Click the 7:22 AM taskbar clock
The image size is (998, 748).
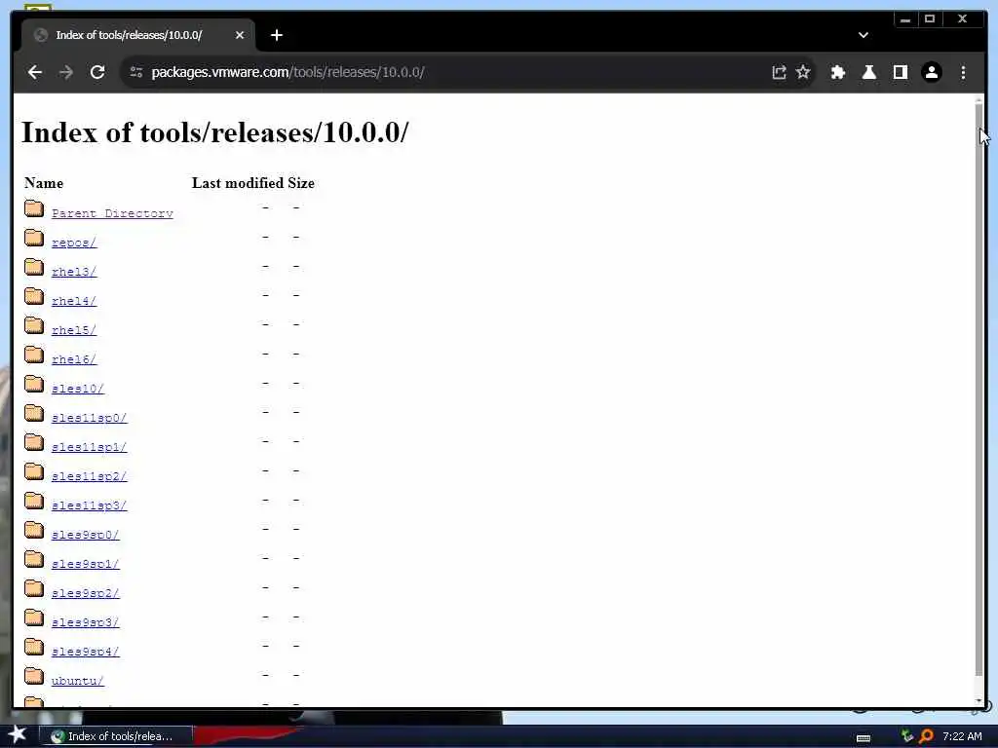pos(962,736)
